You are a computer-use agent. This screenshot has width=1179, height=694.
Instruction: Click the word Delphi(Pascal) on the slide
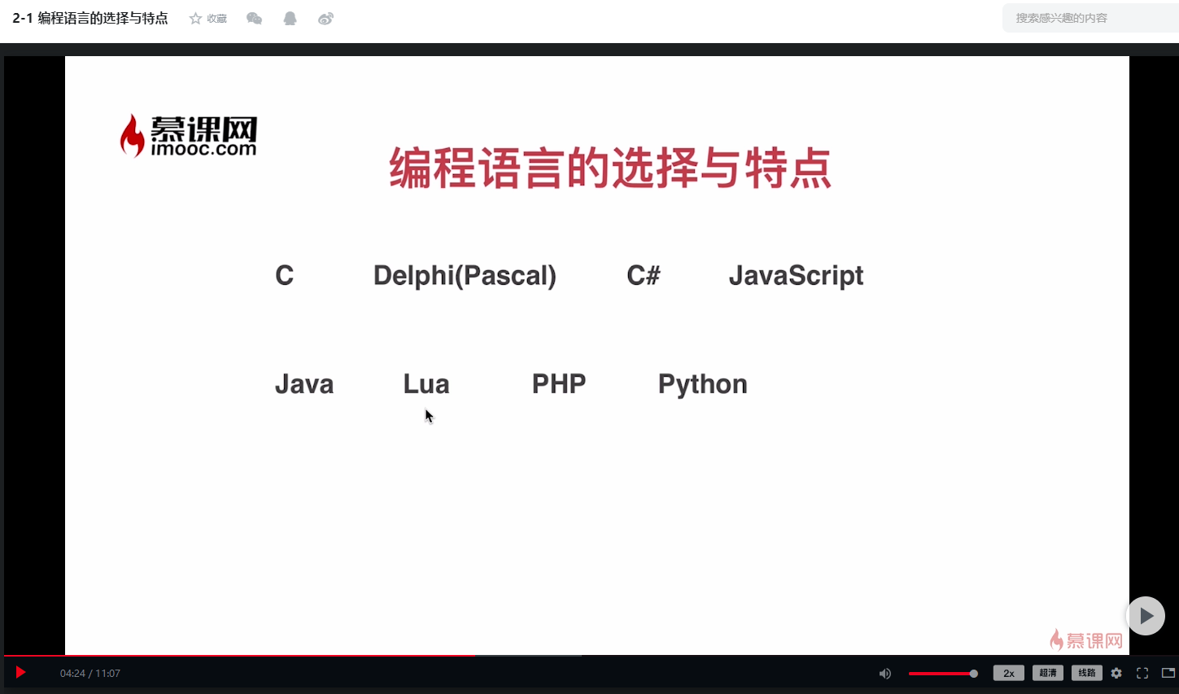pos(465,276)
